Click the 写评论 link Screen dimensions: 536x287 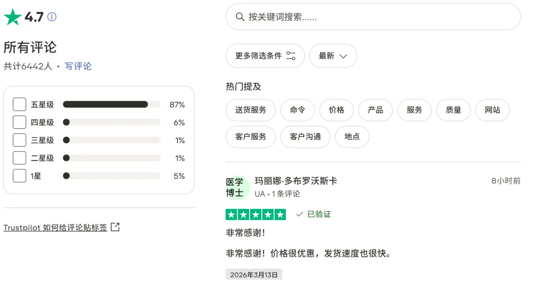78,66
